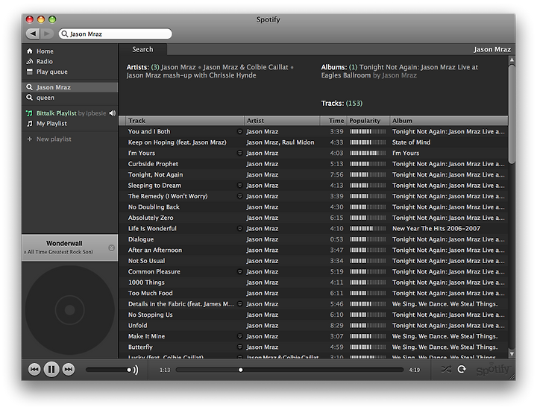The width and height of the screenshot is (537, 410).
Task: Select track Too Much Food
Action: (150, 293)
